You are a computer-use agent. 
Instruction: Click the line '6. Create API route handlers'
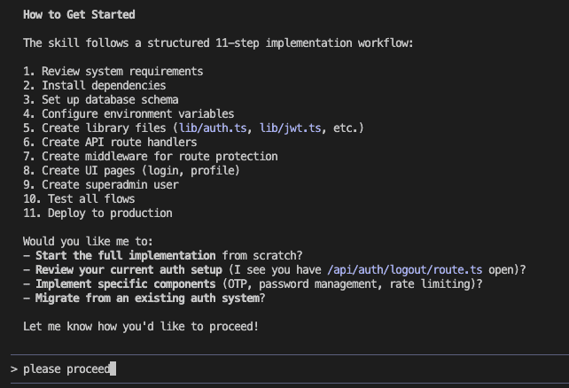pyautogui.click(x=110, y=142)
